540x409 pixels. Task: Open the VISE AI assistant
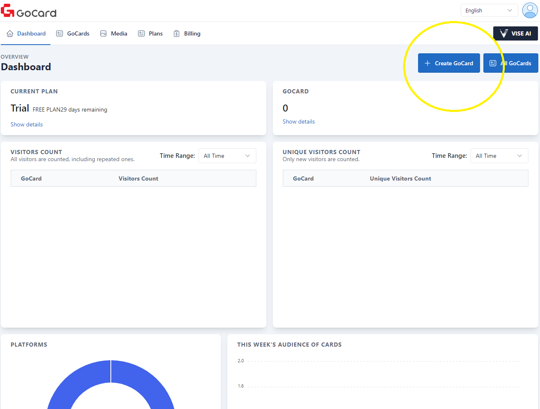coord(515,33)
